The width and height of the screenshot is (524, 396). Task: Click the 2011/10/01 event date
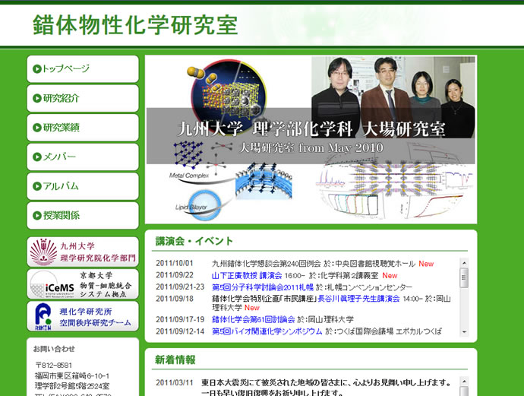pyautogui.click(x=175, y=264)
